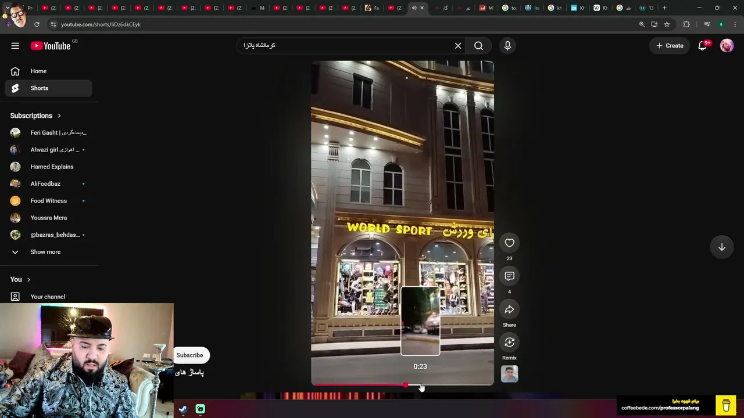The height and width of the screenshot is (418, 744).
Task: Open the account avatar menu
Action: point(727,46)
